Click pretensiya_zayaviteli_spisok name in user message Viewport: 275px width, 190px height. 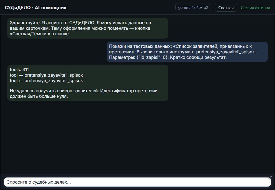click(x=226, y=52)
